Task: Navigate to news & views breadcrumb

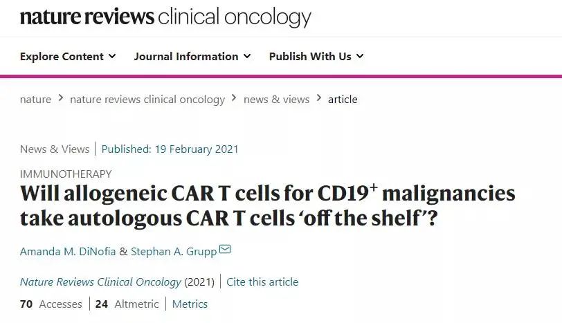Action: [x=276, y=99]
